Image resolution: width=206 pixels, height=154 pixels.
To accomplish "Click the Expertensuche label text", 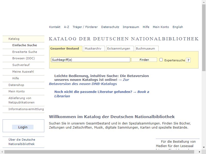I will coord(175,60).
